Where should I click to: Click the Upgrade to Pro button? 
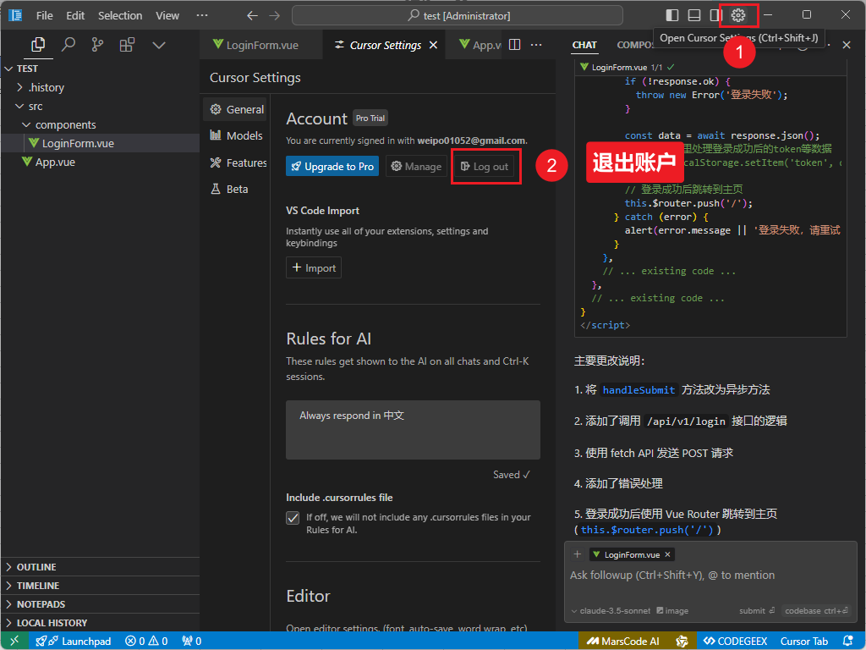point(332,167)
